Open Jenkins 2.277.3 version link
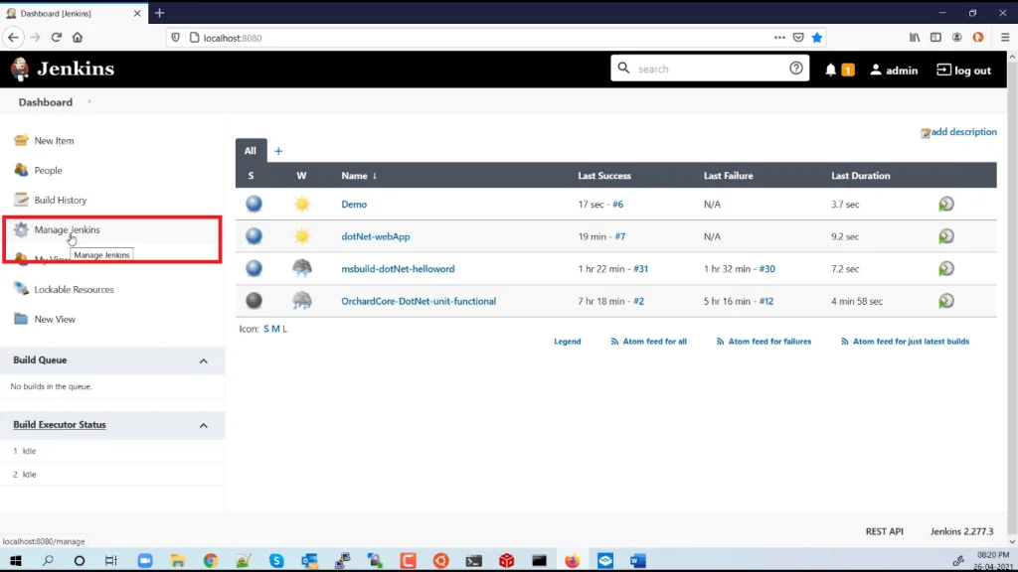Screen dimensions: 1018x572 pos(961,531)
